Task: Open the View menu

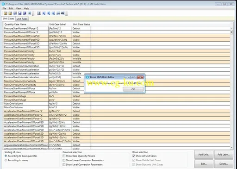Action: click(x=19, y=8)
